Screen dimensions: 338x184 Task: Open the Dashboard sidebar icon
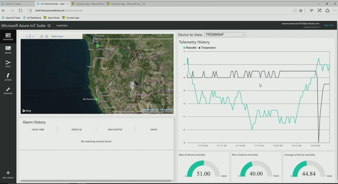tap(8, 37)
